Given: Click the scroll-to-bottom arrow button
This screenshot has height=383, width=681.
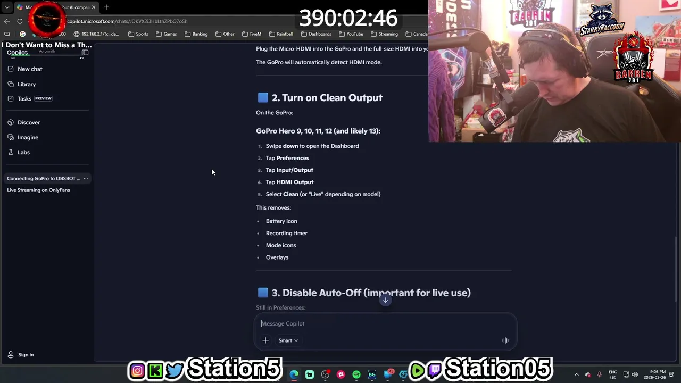Looking at the screenshot, I should pyautogui.click(x=385, y=300).
